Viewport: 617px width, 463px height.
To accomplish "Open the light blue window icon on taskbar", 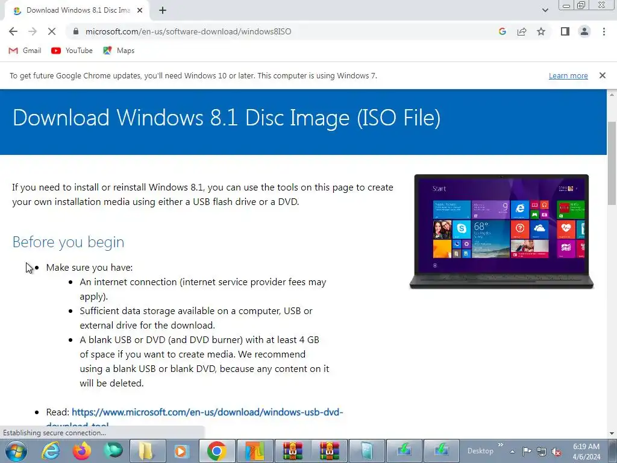I will [366, 451].
